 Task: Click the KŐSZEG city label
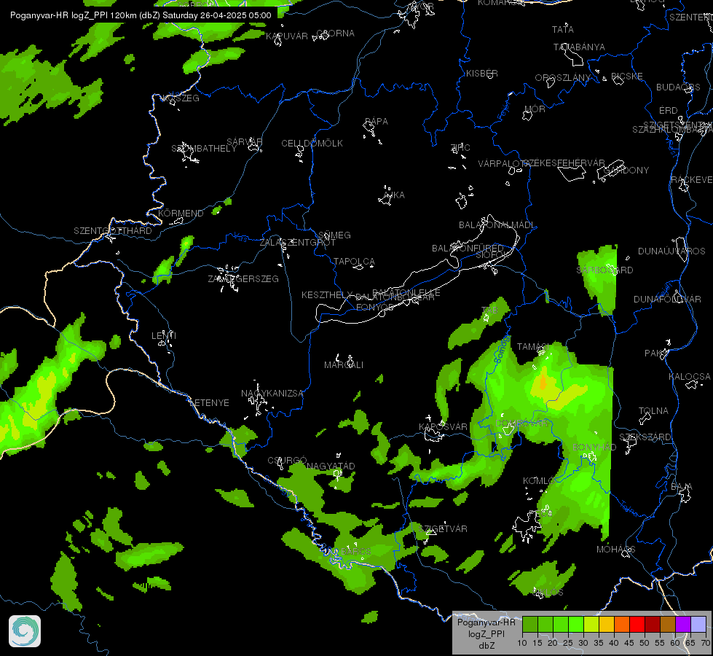point(181,98)
